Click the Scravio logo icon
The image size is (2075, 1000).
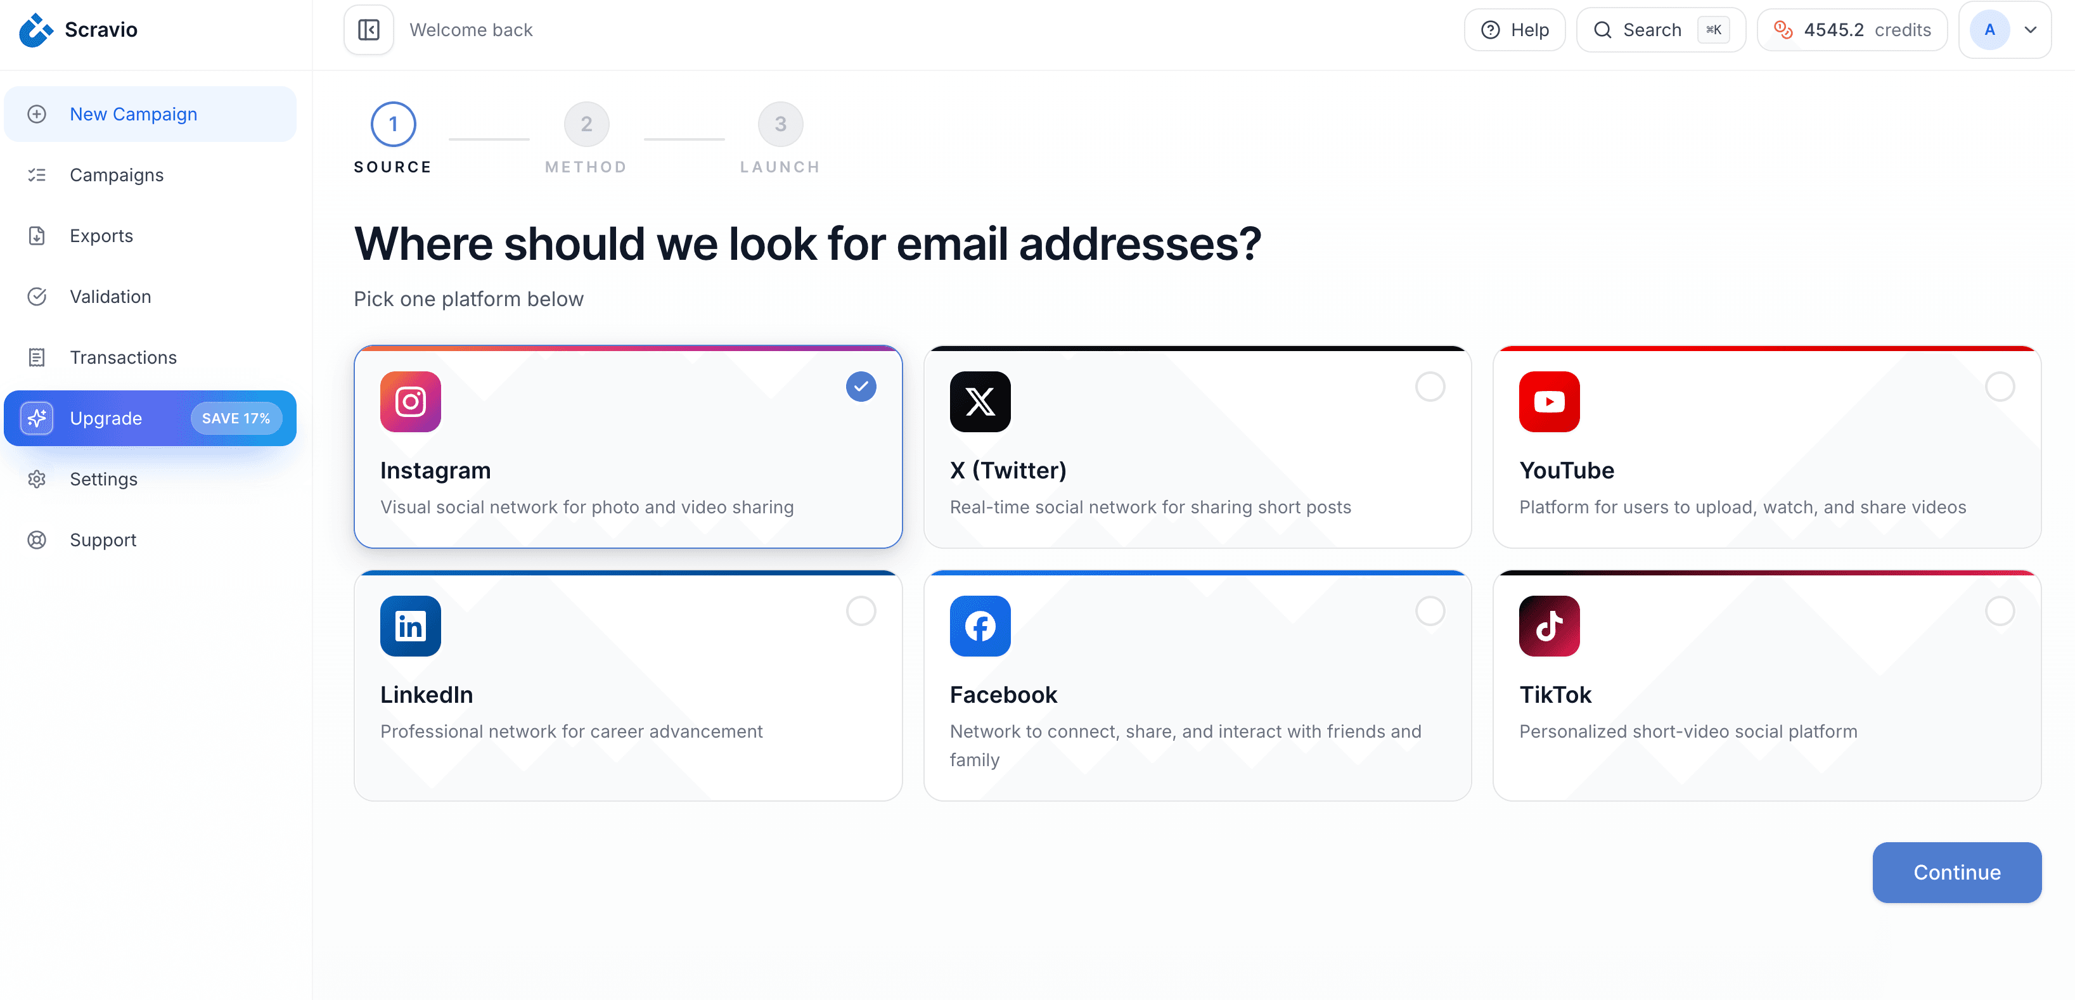[x=35, y=30]
